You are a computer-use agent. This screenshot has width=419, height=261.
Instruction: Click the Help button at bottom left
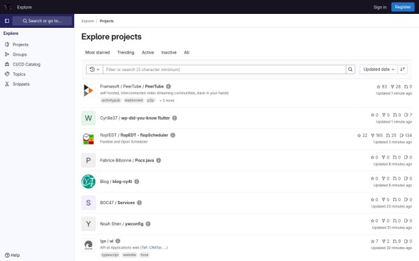tap(13, 255)
